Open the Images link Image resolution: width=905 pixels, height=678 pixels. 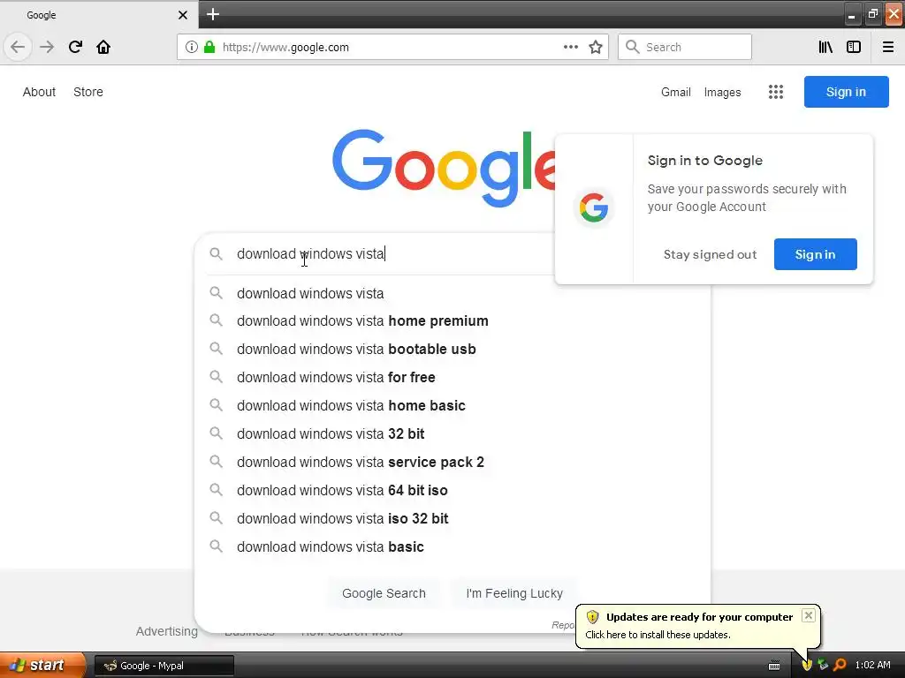coord(722,92)
